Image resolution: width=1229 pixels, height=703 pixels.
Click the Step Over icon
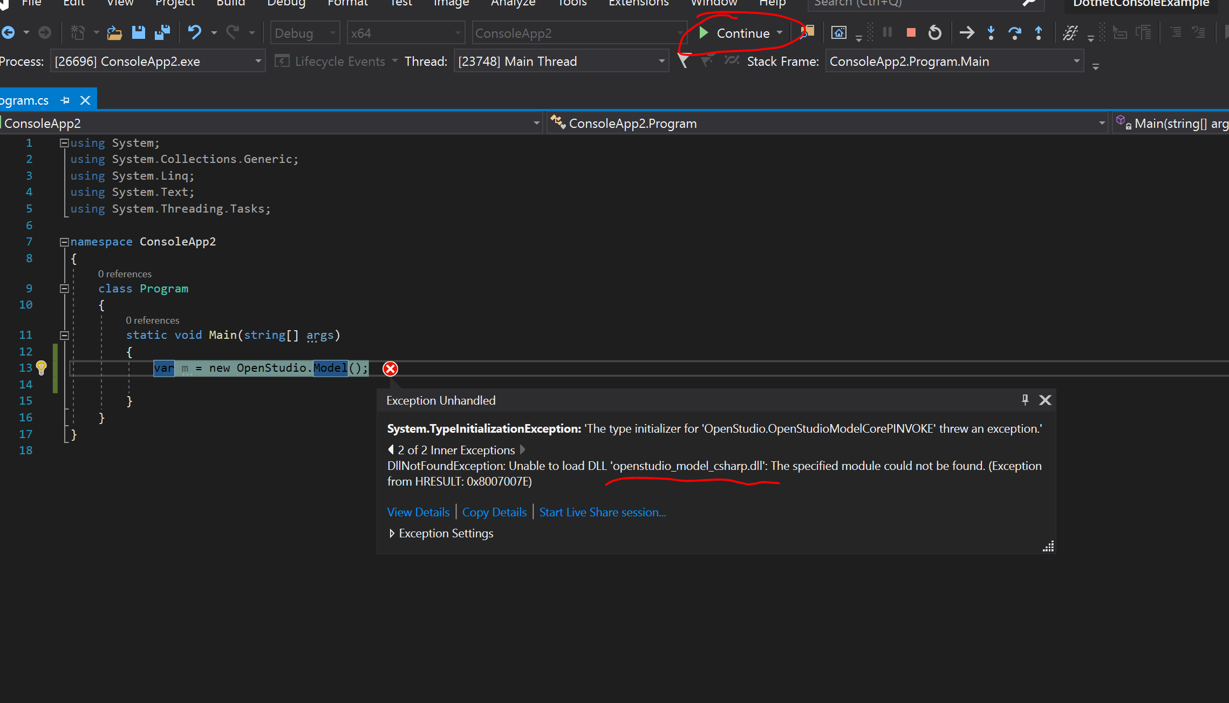coord(1015,32)
